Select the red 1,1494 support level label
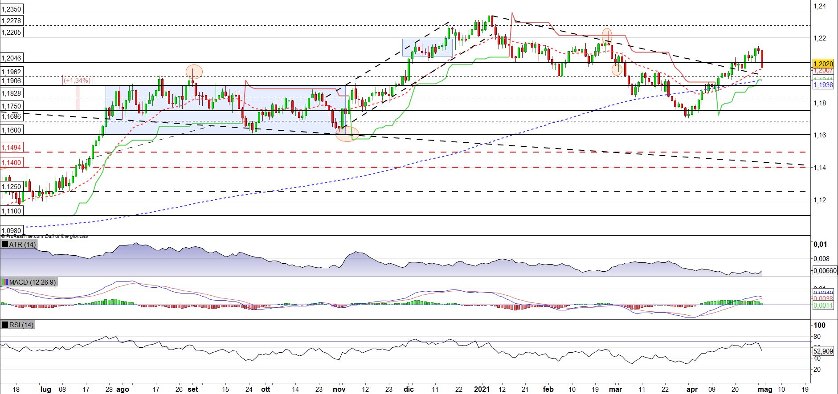Screen dimensions: 838x394 click(12, 147)
